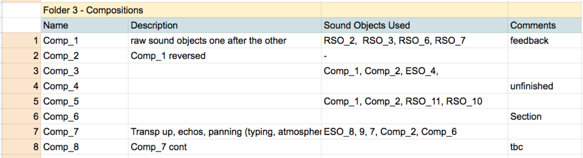Click the 'Transp up, echos, panning' description cell
Image resolution: width=583 pixels, height=158 pixels.
pyautogui.click(x=224, y=132)
